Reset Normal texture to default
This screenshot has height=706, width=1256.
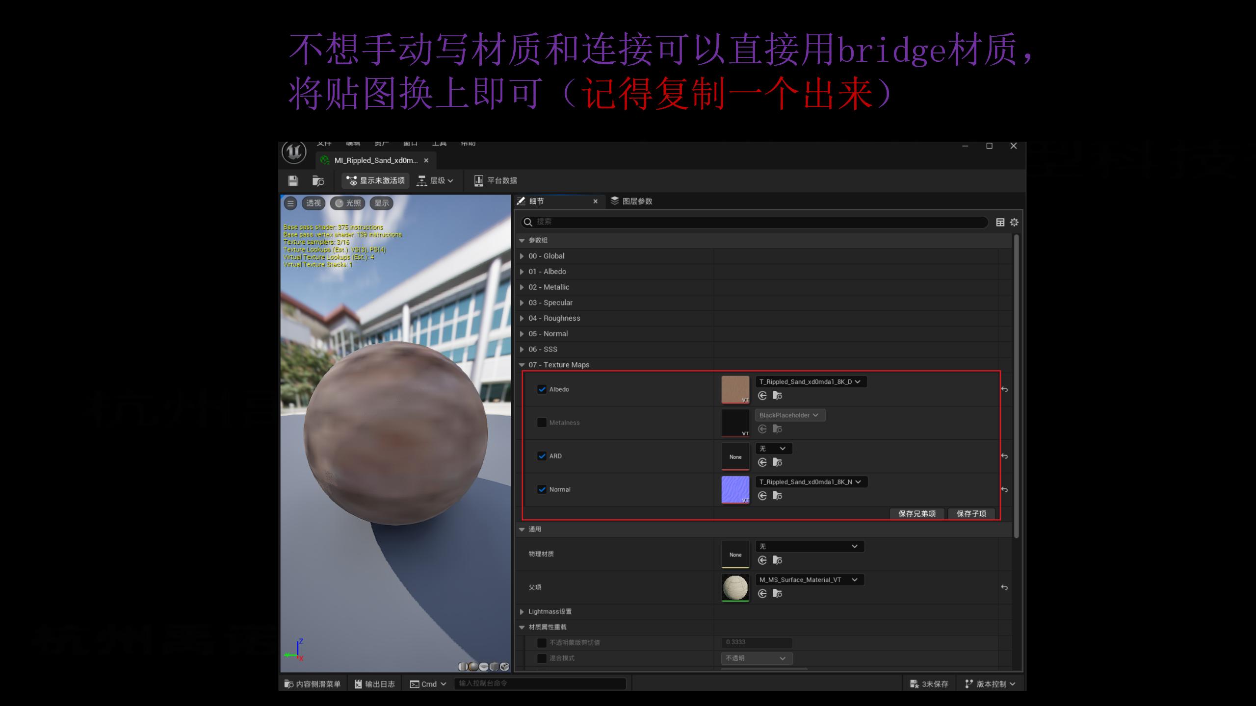click(1004, 489)
